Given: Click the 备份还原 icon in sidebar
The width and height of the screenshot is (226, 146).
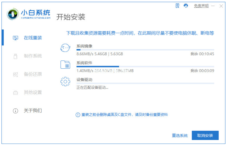Looking at the screenshot, I should click(15, 74).
